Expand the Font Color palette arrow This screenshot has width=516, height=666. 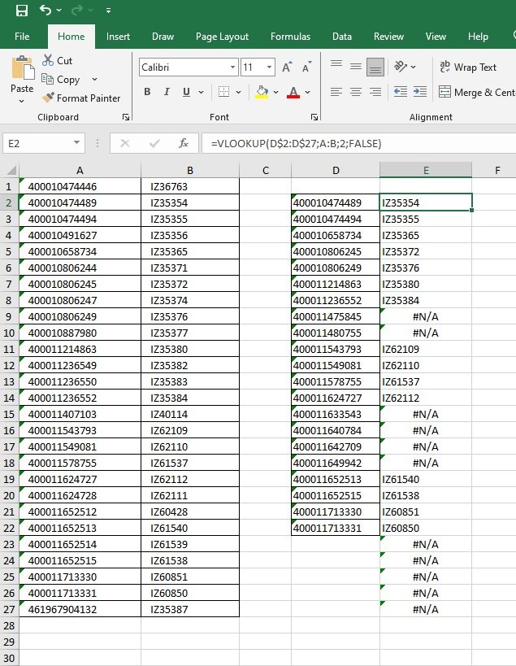tap(308, 92)
